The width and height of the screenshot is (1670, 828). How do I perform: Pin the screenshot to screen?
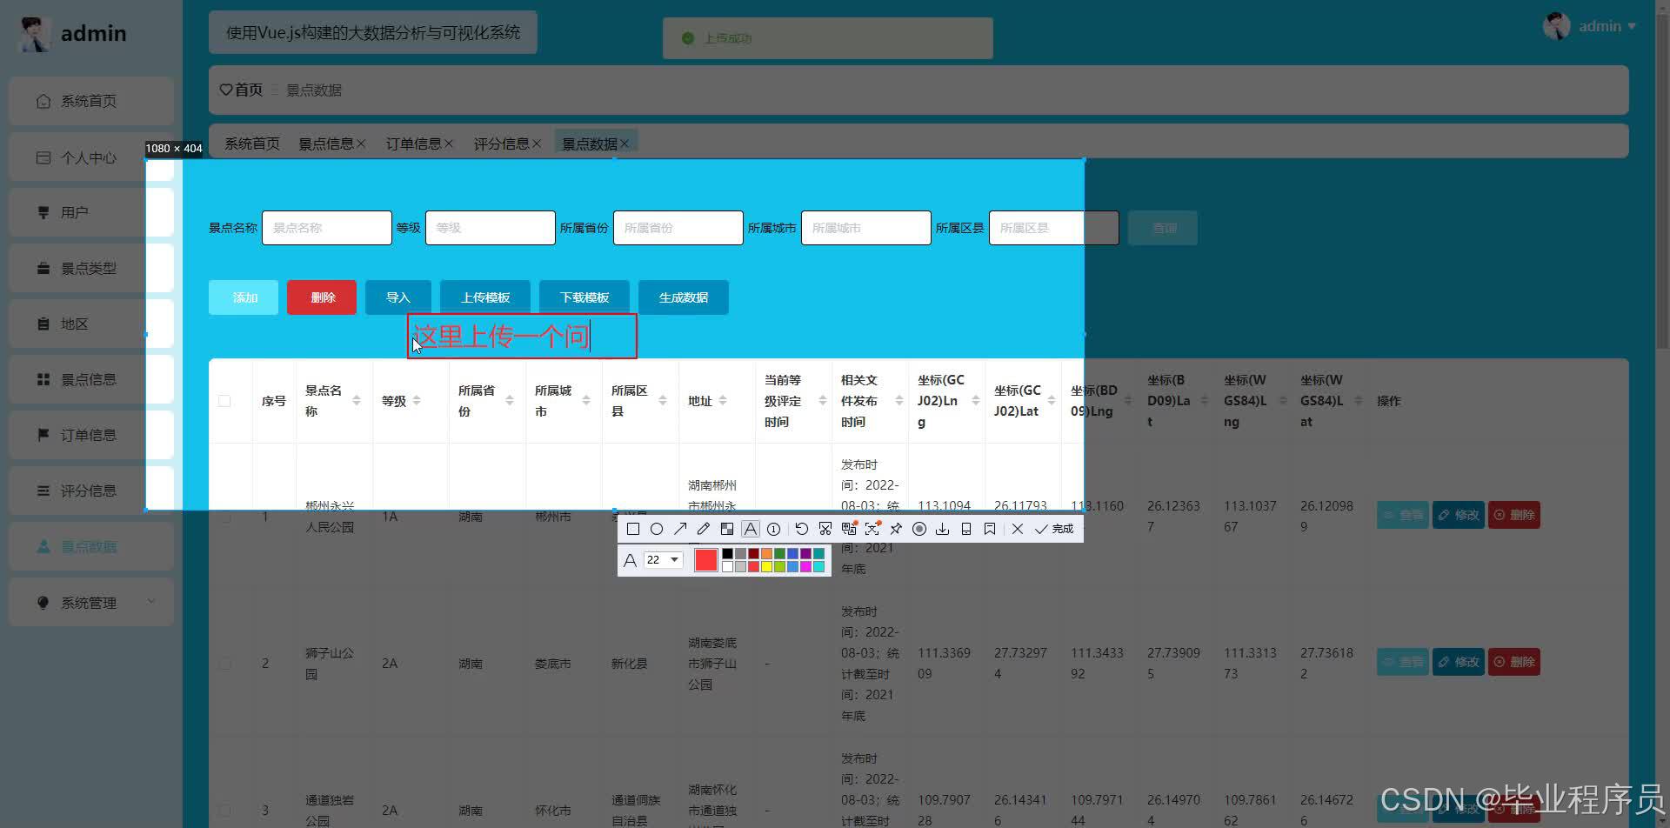click(896, 529)
